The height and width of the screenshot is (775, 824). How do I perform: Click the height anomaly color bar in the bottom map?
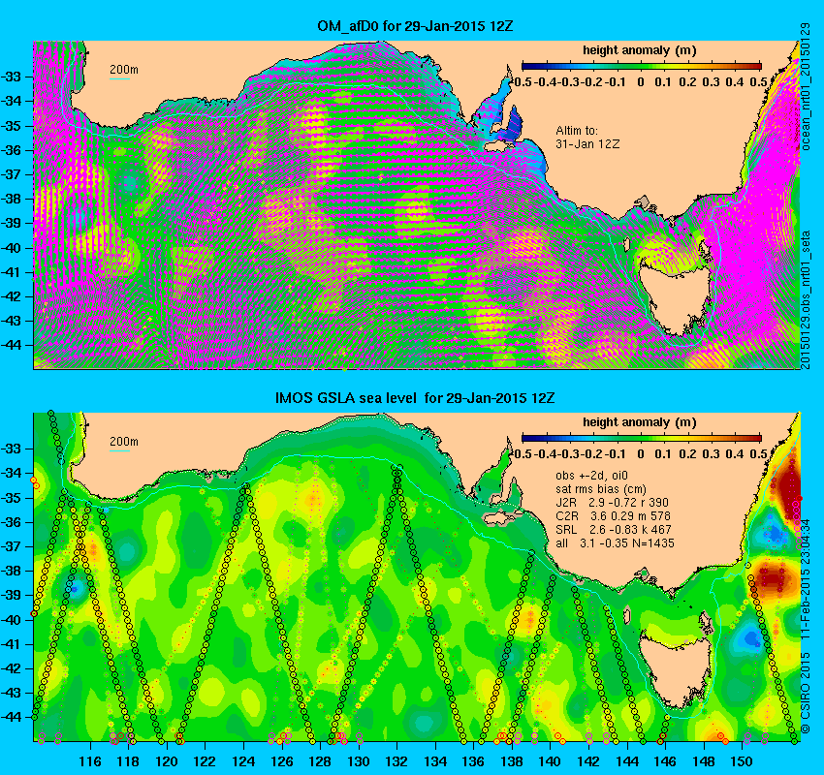641,438
